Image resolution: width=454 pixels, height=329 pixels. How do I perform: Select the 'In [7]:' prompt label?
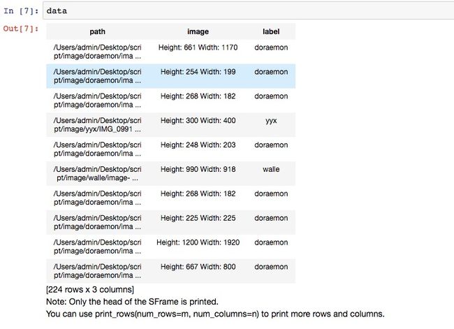click(x=21, y=10)
